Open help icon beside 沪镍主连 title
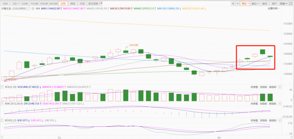The height and width of the screenshot is (139, 294). [x=29, y=8]
